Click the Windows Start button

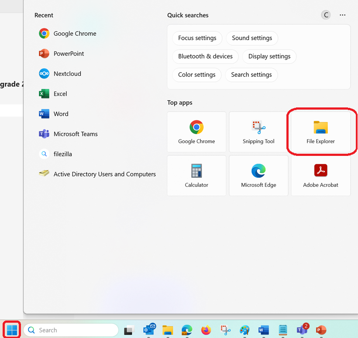point(12,330)
